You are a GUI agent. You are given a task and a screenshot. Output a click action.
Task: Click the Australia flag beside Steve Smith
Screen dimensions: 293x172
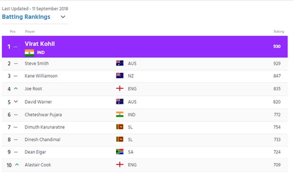120,63
